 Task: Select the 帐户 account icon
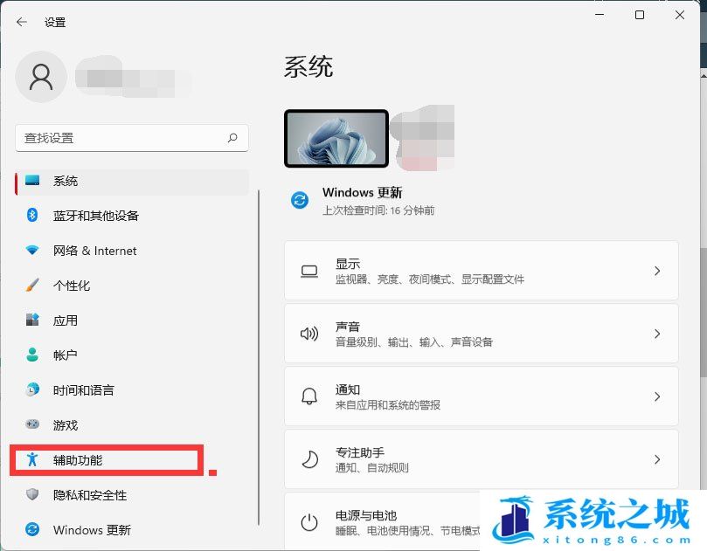pos(31,355)
